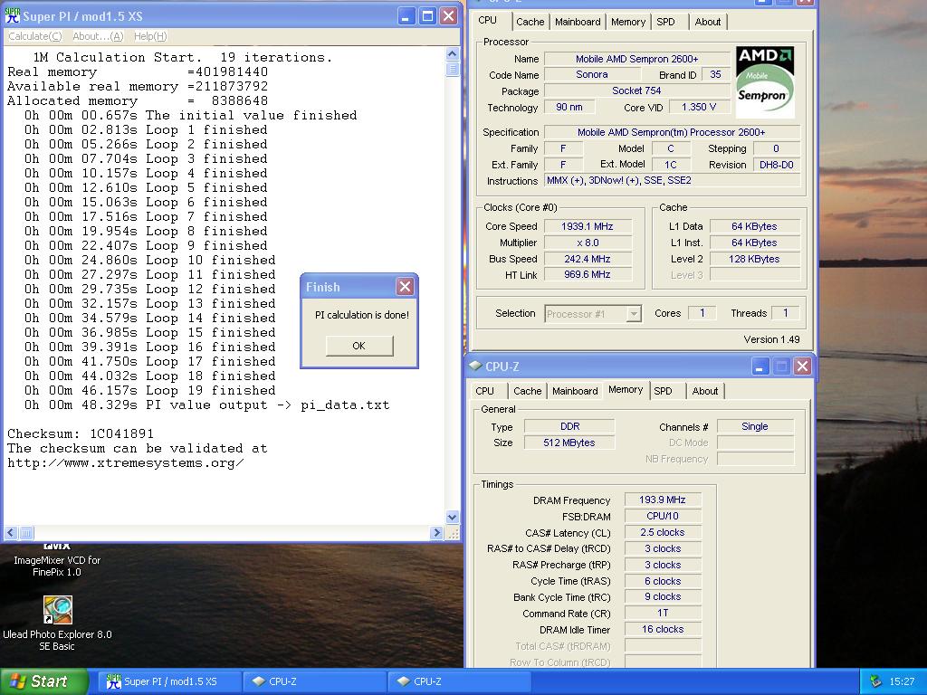Click the Loop 19 finished line
Viewport: 927px width, 695px height.
(x=149, y=391)
